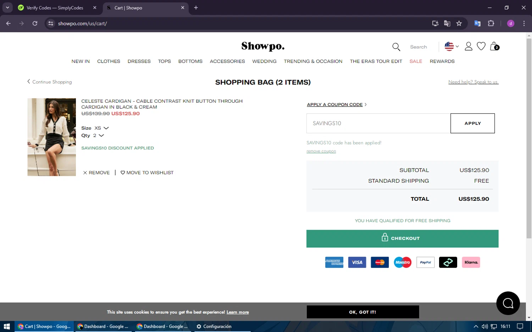532x332 pixels.
Task: Open the WEDDING menu
Action: (x=264, y=61)
